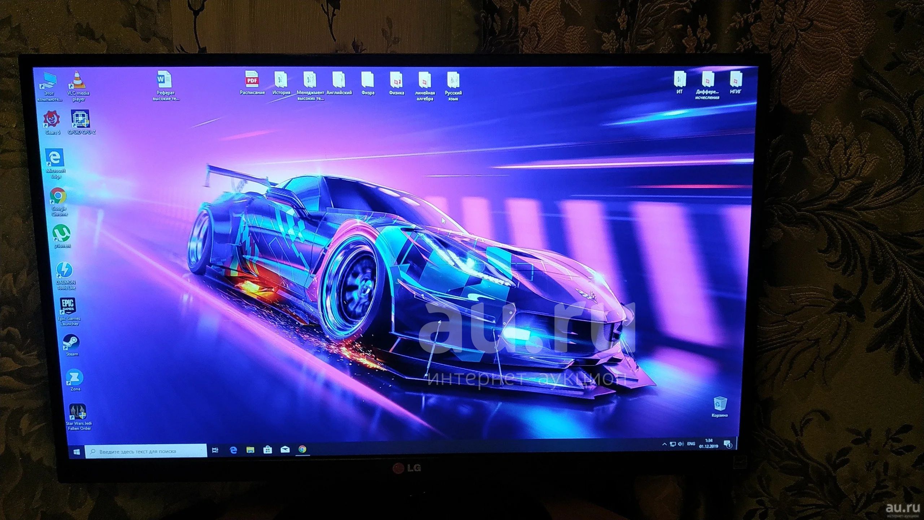Select the ИТ file icon
Image resolution: width=924 pixels, height=520 pixels.
coord(680,83)
